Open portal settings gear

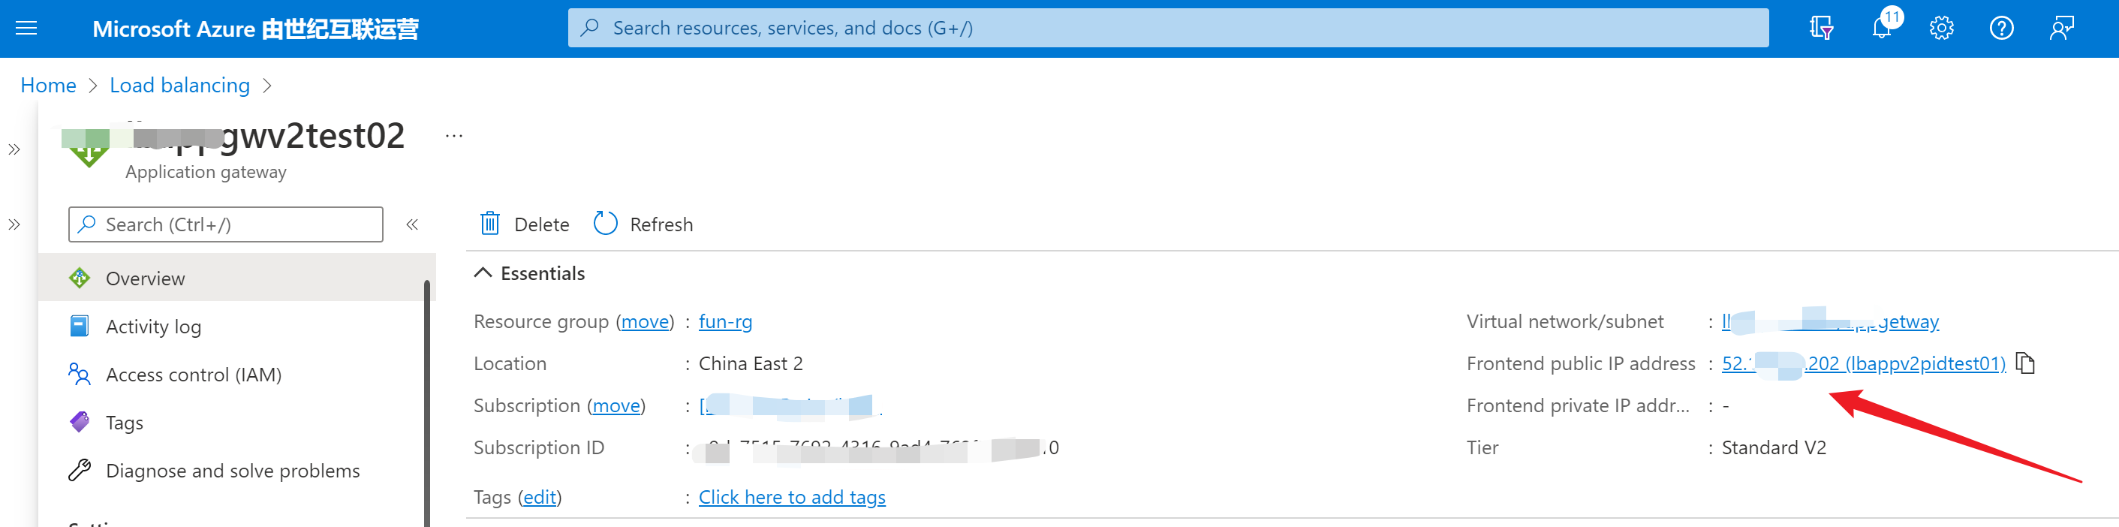1941,29
